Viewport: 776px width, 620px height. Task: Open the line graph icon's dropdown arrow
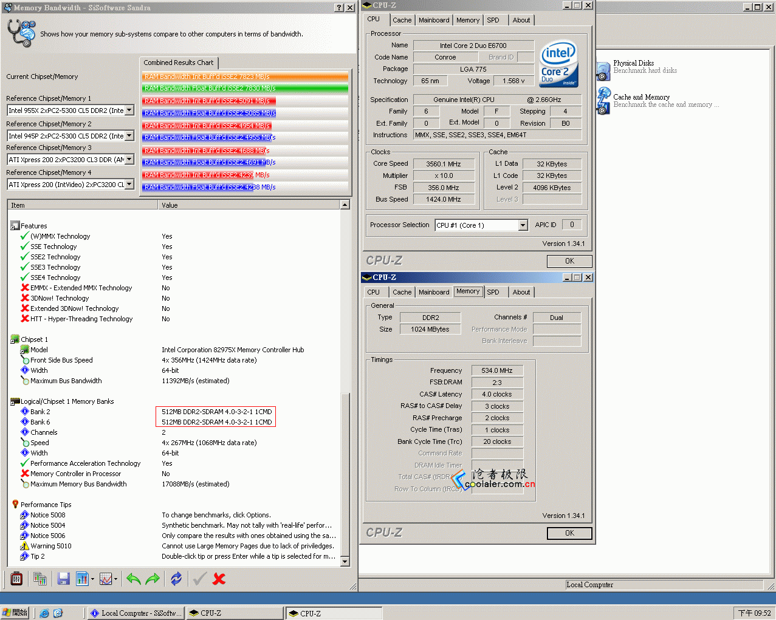click(115, 579)
